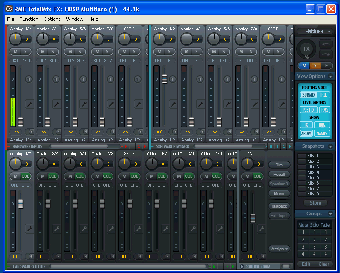The height and width of the screenshot is (273, 340).
Task: Click the Groups Clear button
Action: point(324,264)
